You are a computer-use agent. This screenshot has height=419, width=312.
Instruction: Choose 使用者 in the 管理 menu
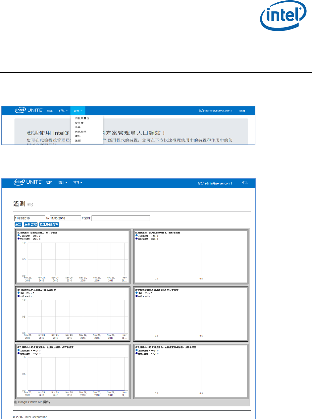(x=79, y=123)
